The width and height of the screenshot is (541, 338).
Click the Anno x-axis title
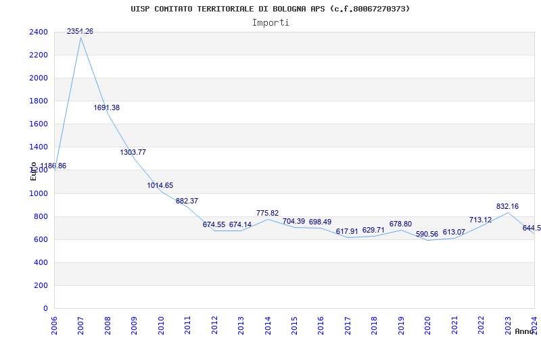pyautogui.click(x=525, y=331)
